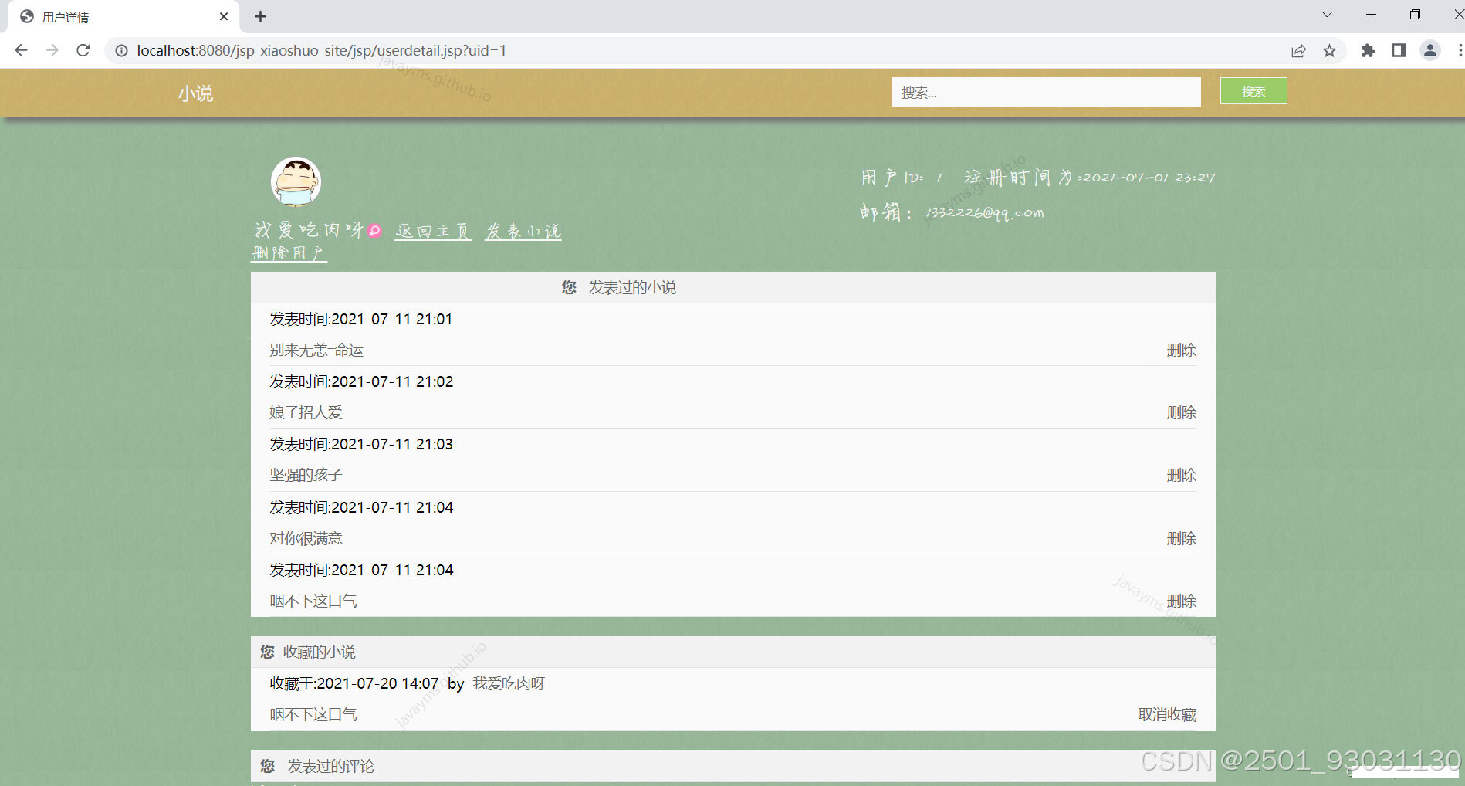Open the novel 坚强的孩子

click(306, 475)
